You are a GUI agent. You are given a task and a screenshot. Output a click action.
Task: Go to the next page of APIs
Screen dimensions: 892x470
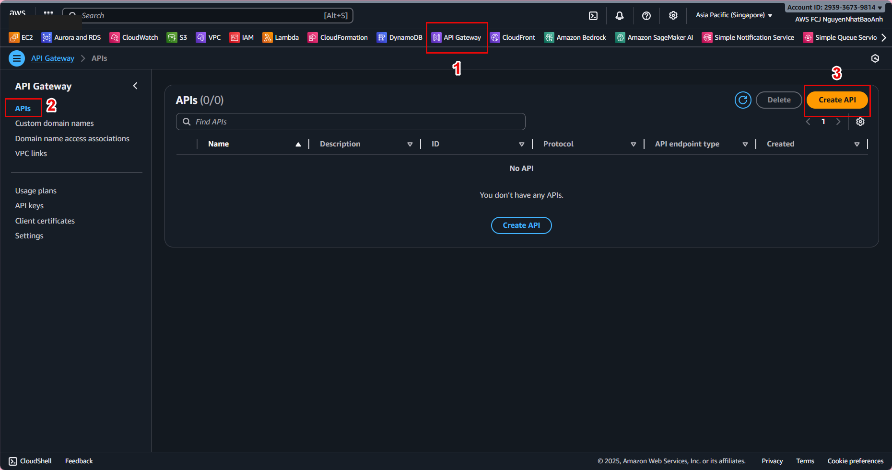click(838, 122)
